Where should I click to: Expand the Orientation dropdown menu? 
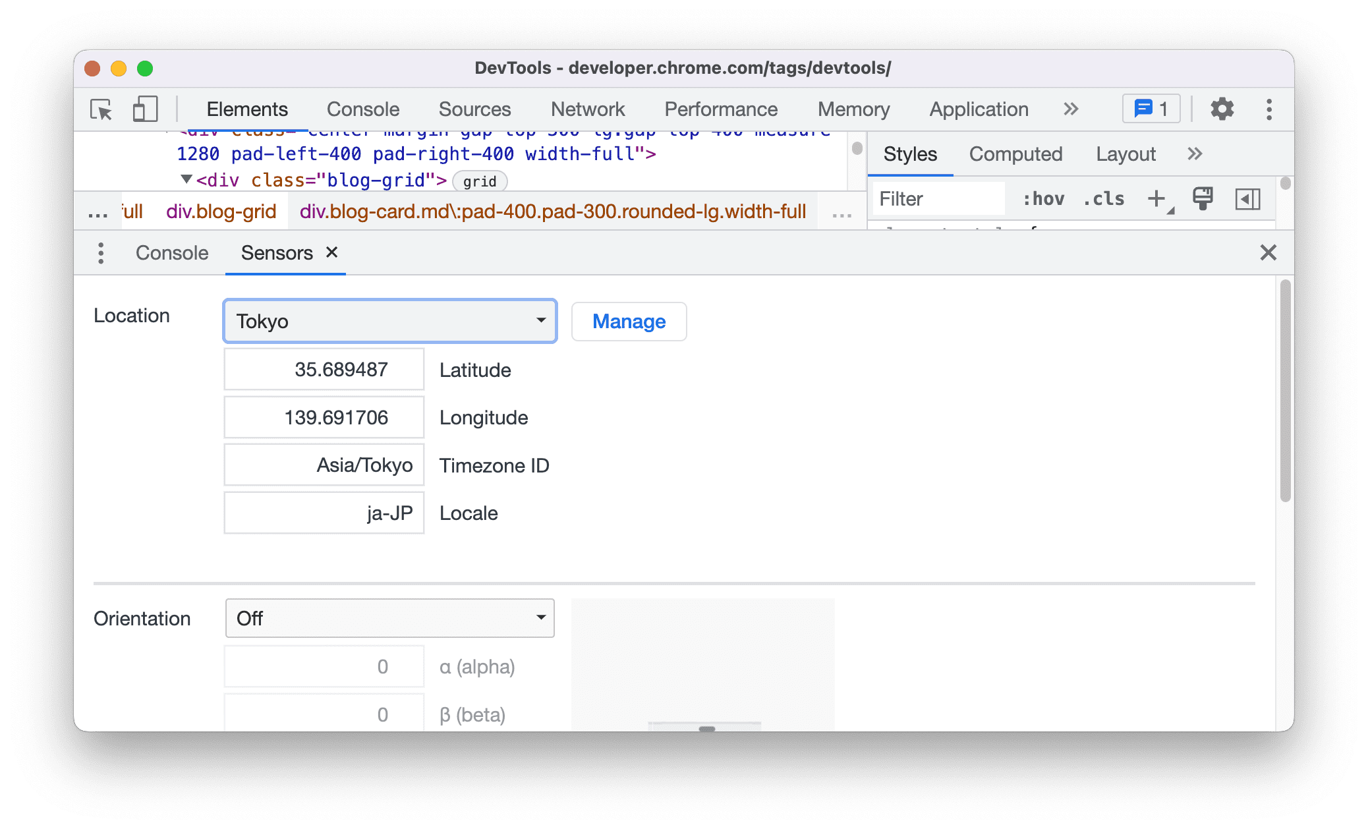[389, 616]
